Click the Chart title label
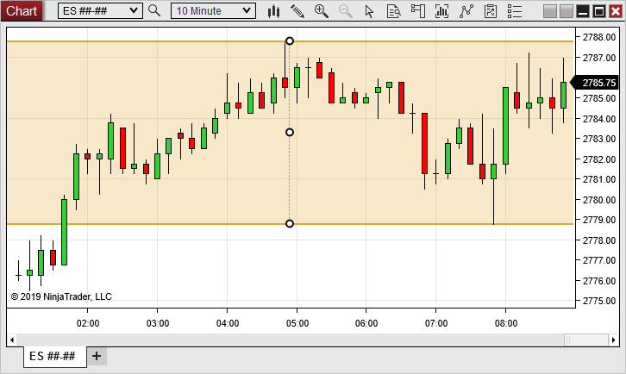This screenshot has width=626, height=374. (x=22, y=11)
